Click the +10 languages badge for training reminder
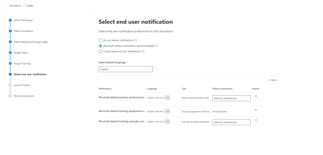The width and height of the screenshot is (323, 155). 167,122
